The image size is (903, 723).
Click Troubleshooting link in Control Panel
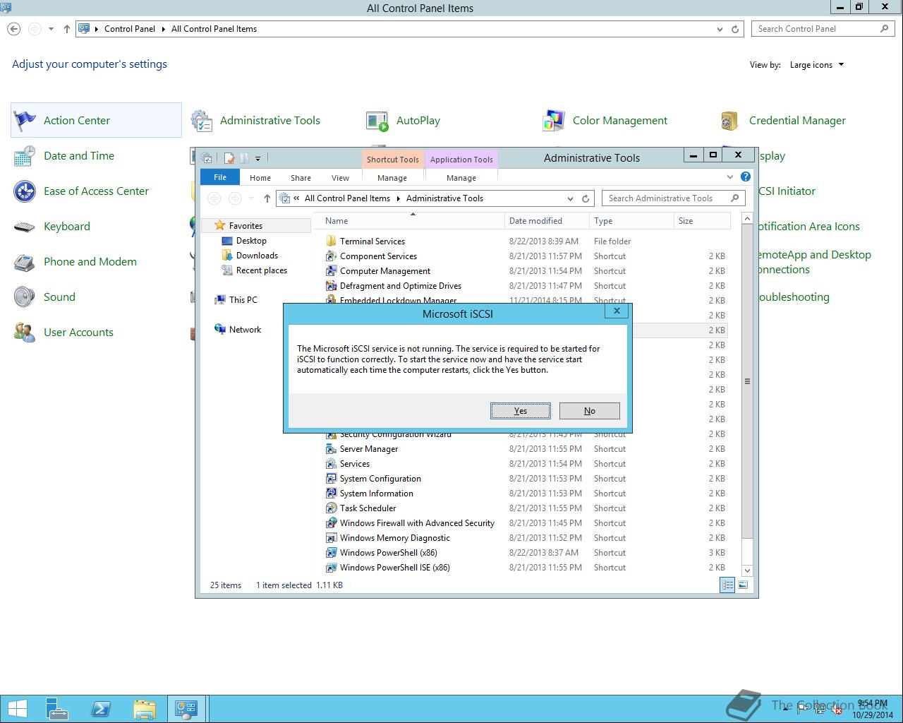tap(794, 297)
